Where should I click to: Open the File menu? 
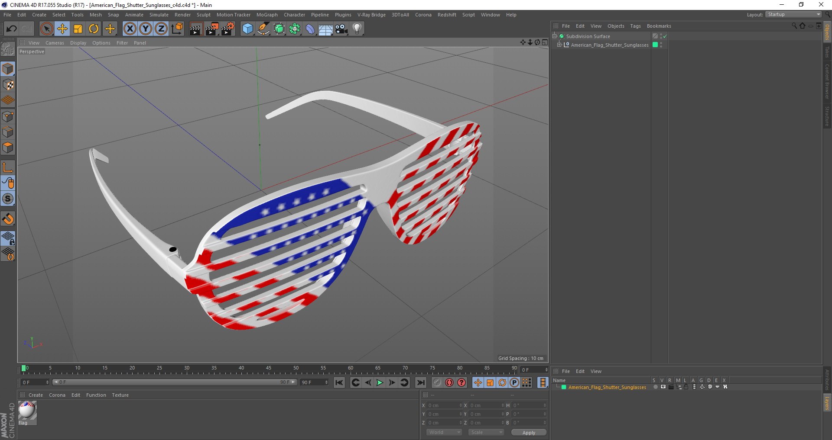(7, 15)
